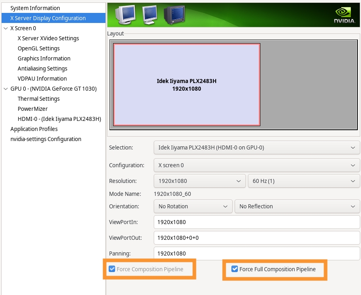Toggle the Force Composition Pipeline checkbox
Image resolution: width=361 pixels, height=295 pixels.
tap(112, 269)
